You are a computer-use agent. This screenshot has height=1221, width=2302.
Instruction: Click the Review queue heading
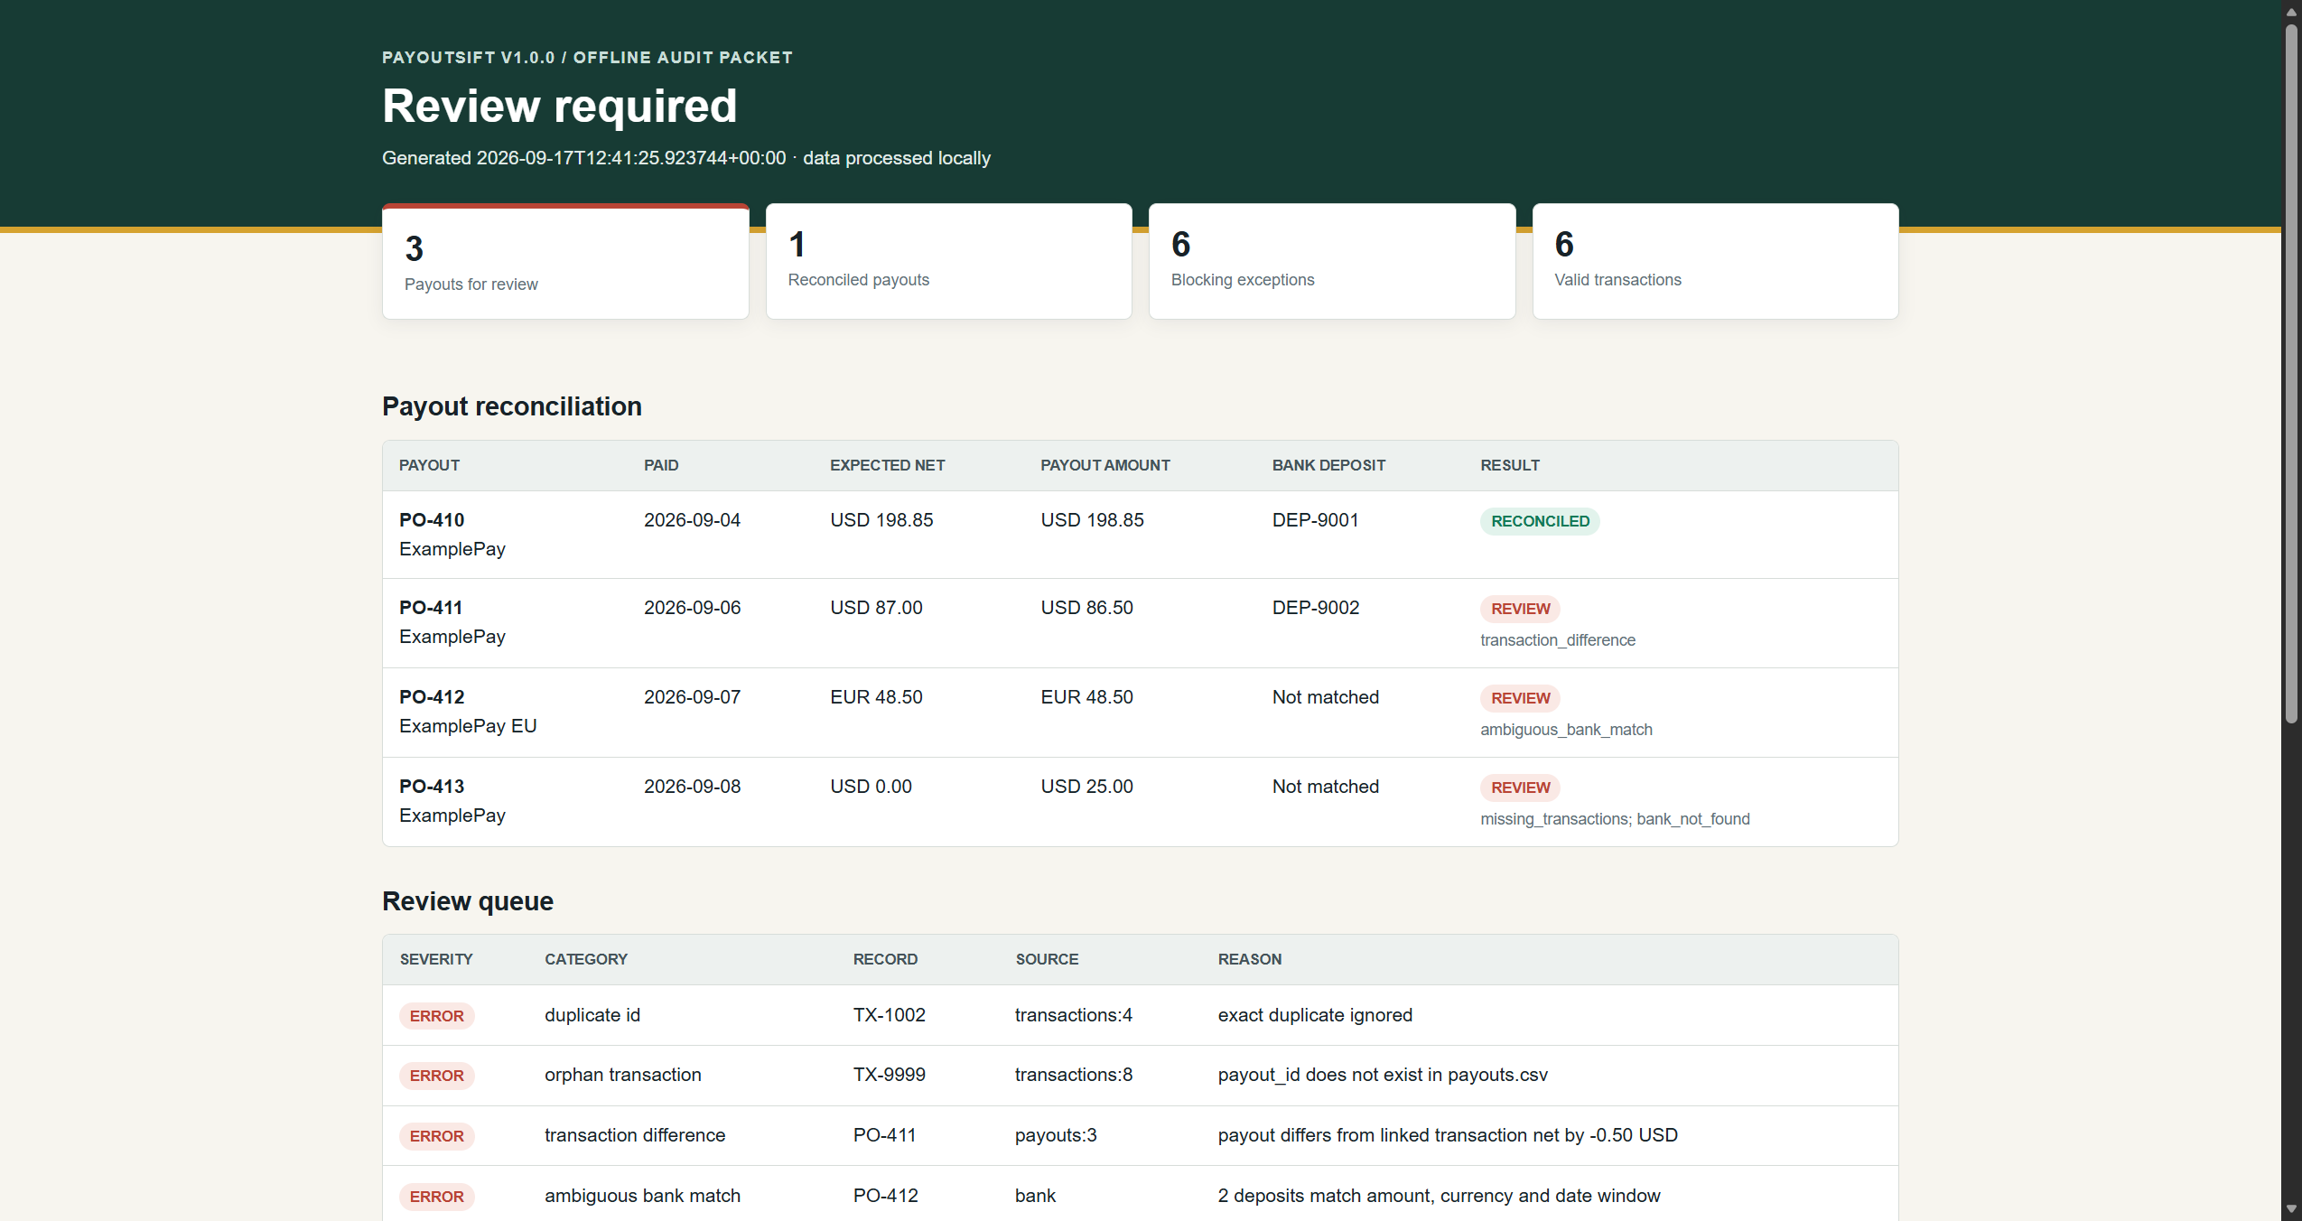468,901
